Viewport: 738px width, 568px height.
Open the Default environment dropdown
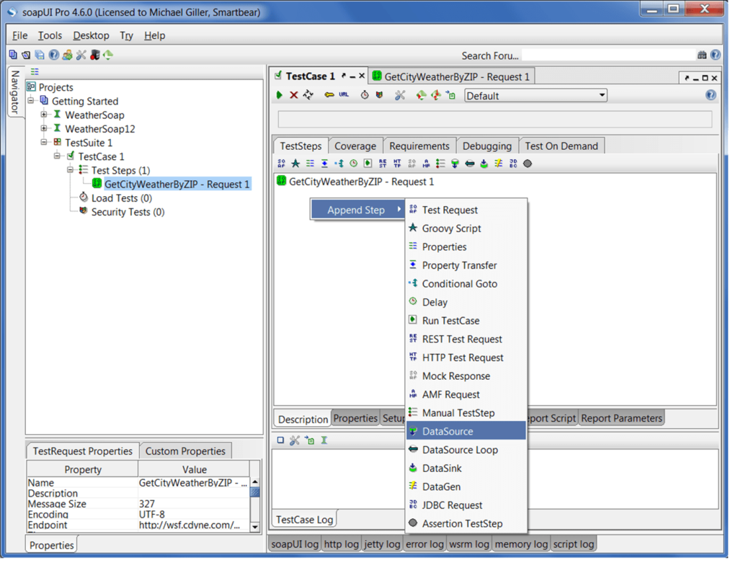coord(535,95)
